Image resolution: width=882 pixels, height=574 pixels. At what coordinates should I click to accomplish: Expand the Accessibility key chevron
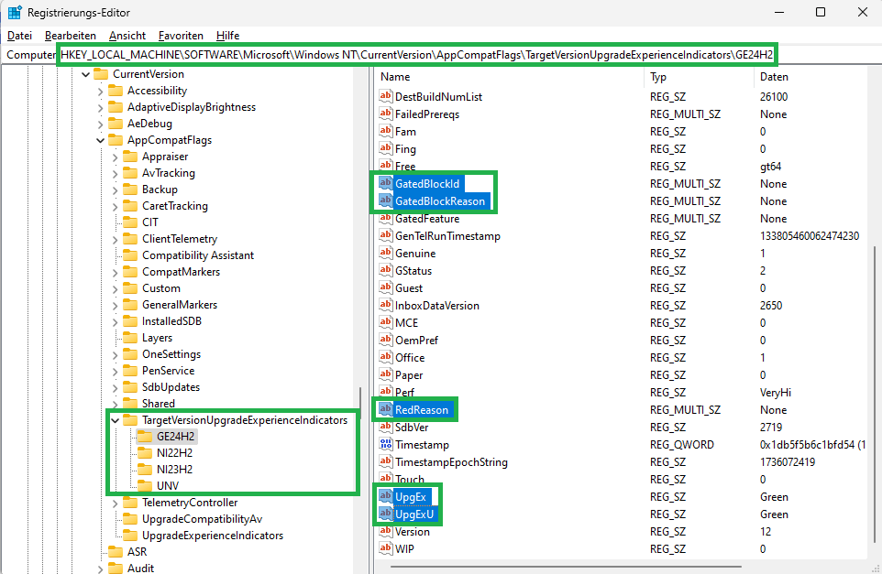coord(100,91)
